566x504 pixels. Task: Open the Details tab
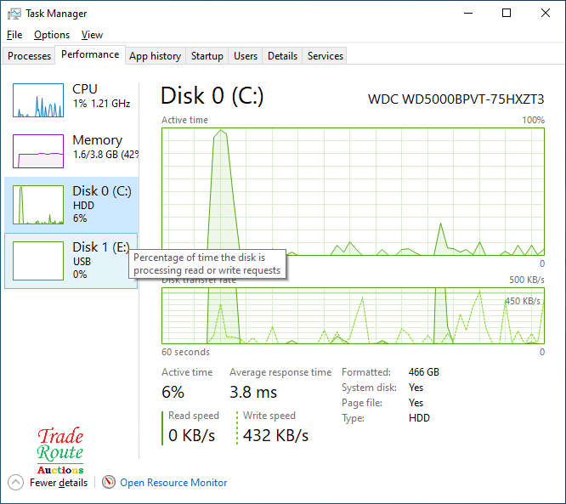point(282,56)
